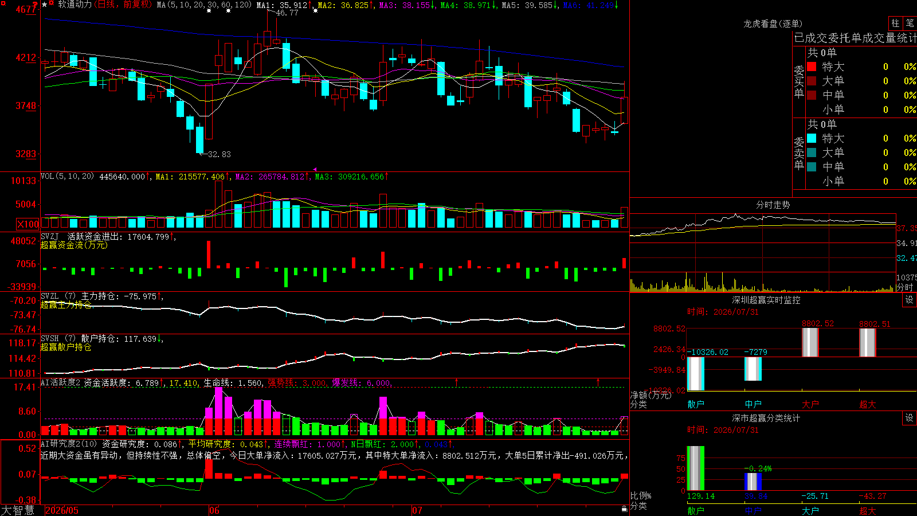Click the X100 volume multiplier box

point(28,224)
